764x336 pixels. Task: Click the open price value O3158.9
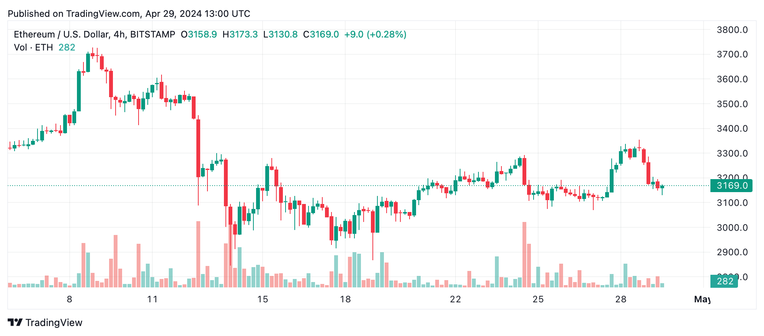[x=199, y=34]
